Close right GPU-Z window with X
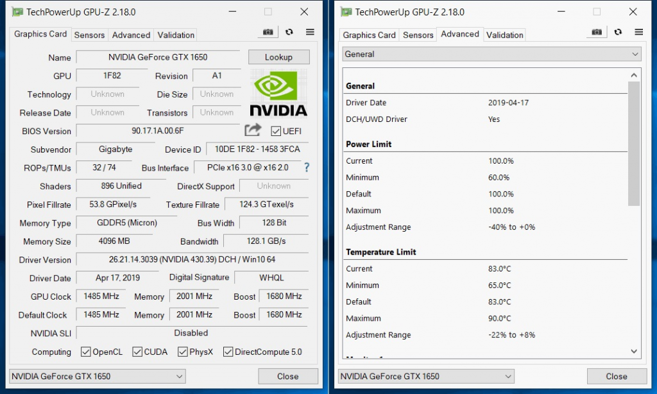This screenshot has height=394, width=657. (633, 12)
